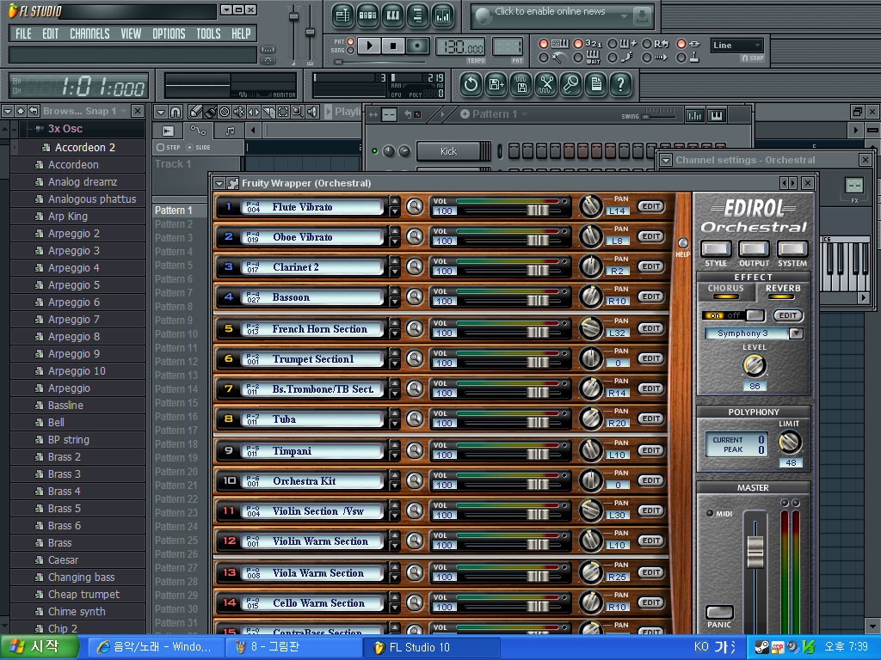
Task: Open the piano roll view button
Action: 393,15
